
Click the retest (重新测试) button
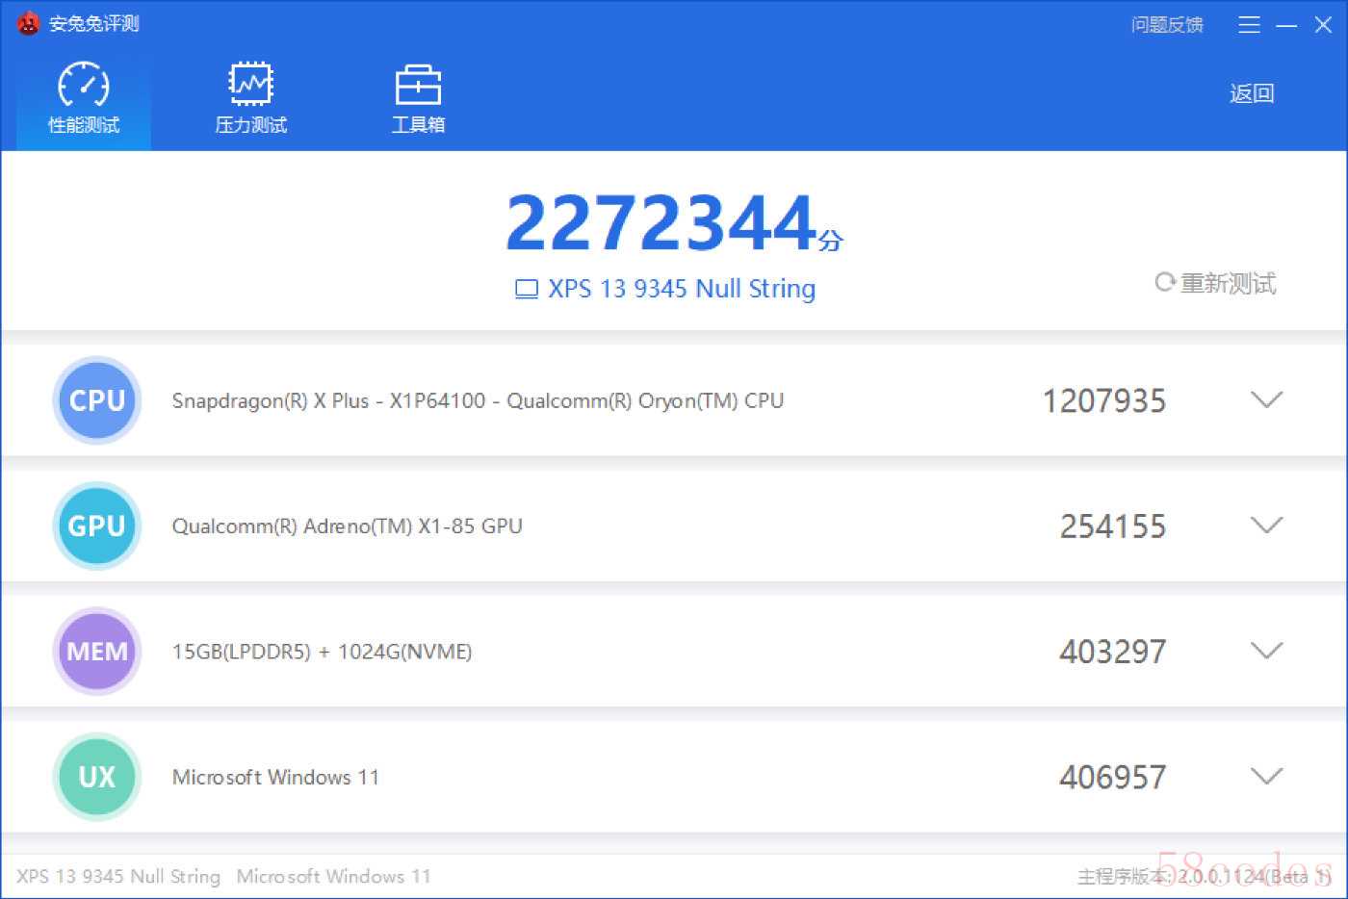1216,283
